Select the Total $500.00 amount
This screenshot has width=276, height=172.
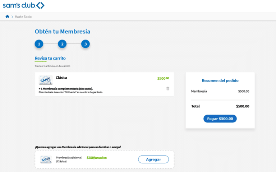243,106
